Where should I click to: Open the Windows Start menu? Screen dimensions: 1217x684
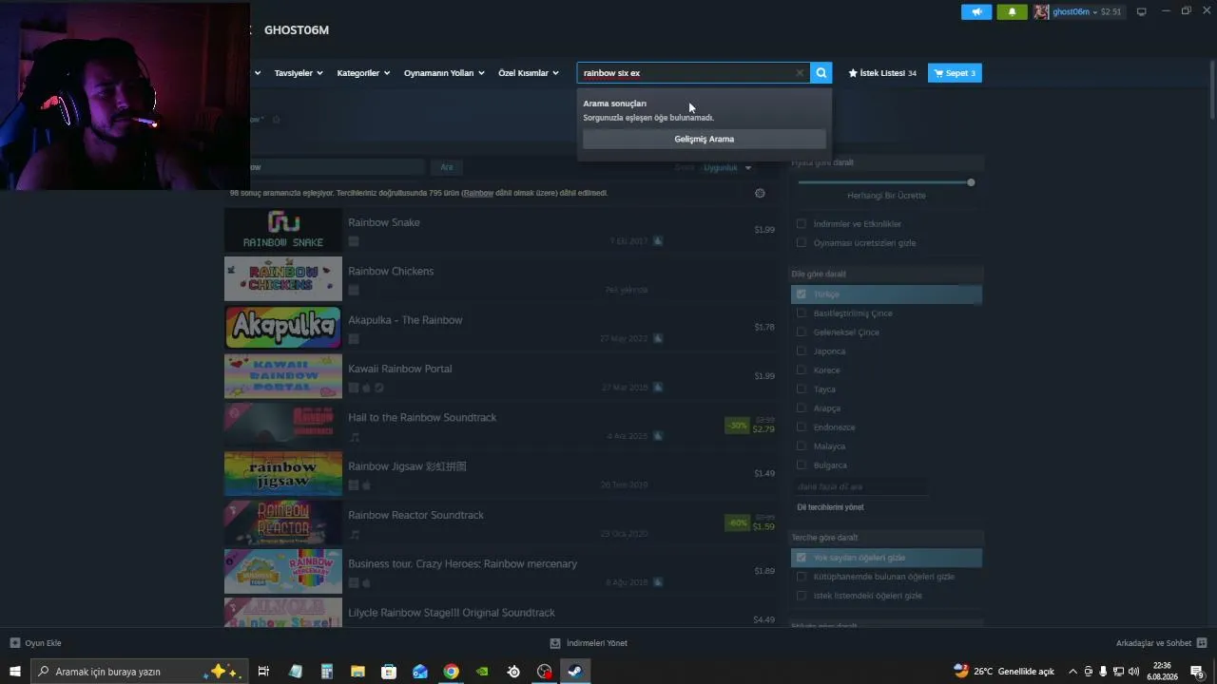[x=15, y=672]
